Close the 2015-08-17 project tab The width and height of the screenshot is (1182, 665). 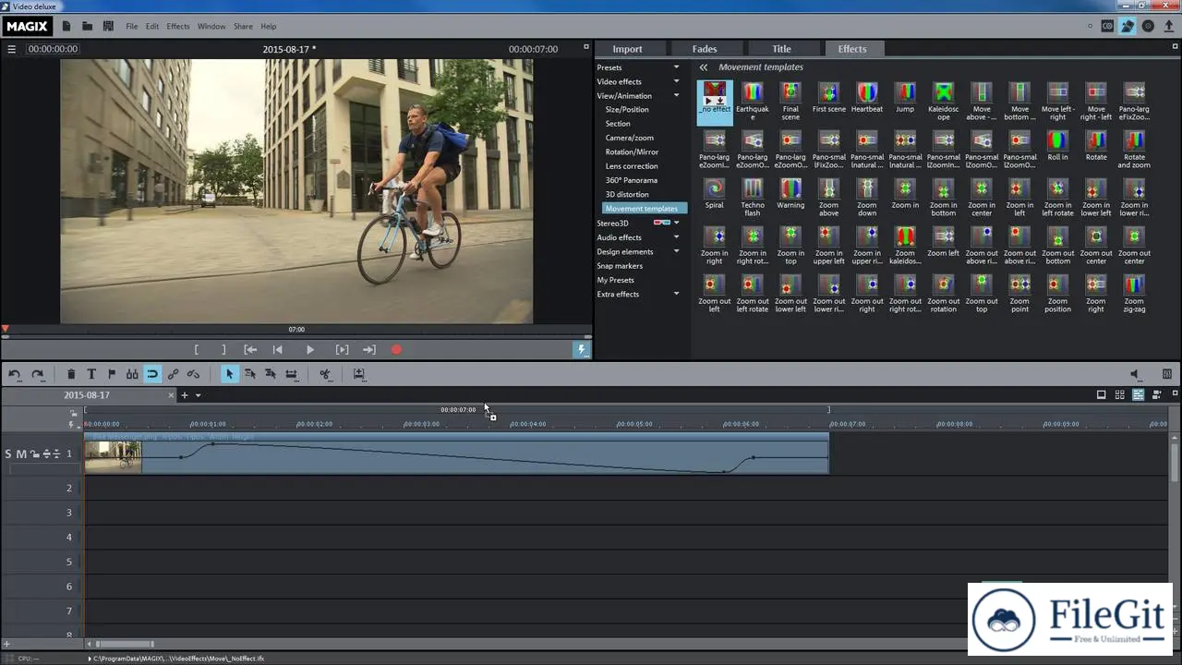pos(171,395)
